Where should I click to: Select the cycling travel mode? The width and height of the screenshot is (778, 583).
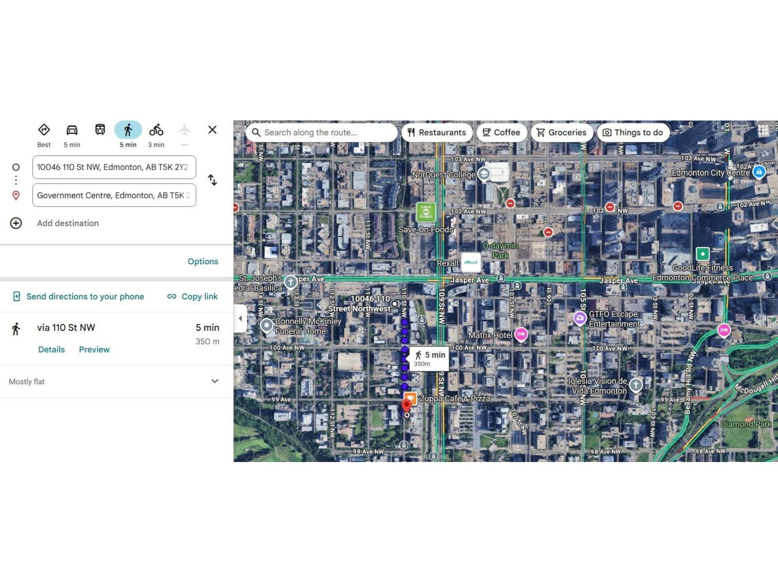[x=156, y=130]
